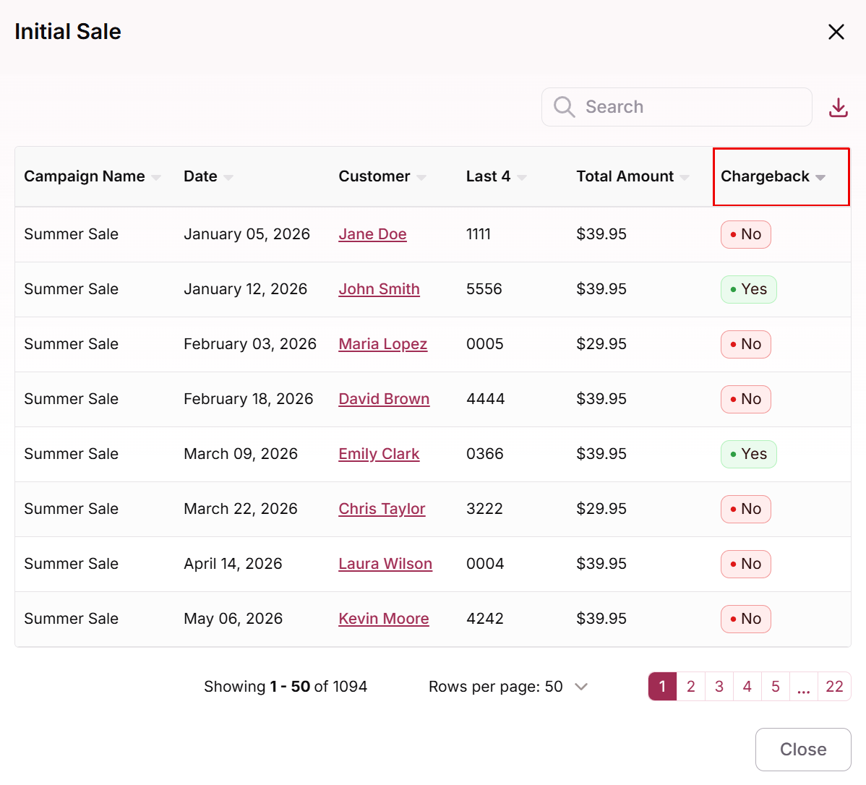The height and width of the screenshot is (785, 866).
Task: Open Emily Clark customer link
Action: [x=379, y=454]
